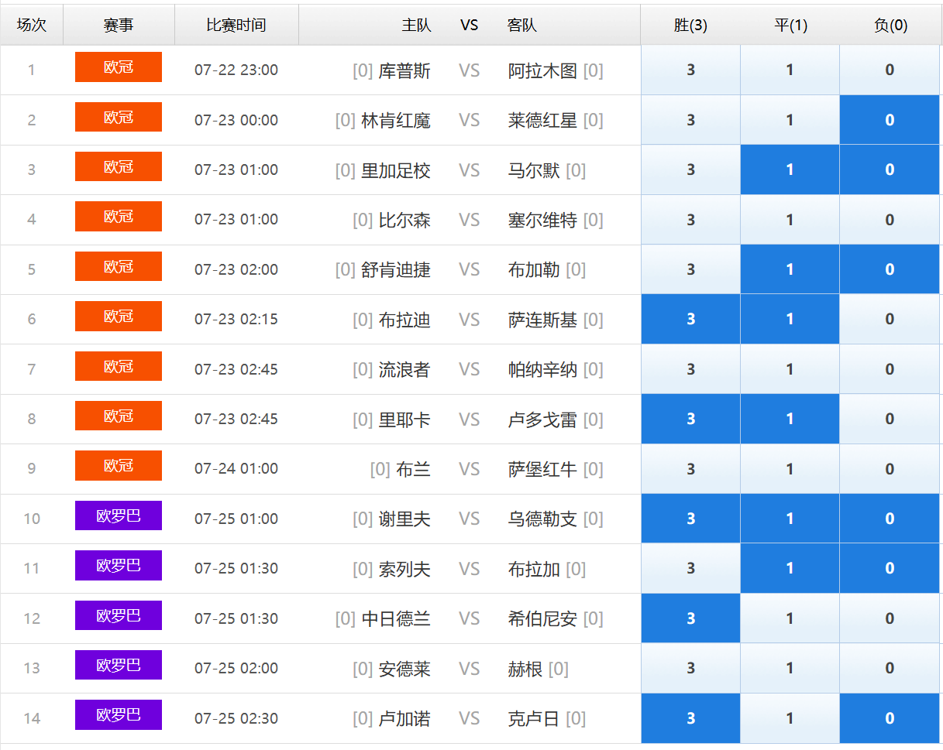Click away team 帕纳辛纳

(542, 370)
